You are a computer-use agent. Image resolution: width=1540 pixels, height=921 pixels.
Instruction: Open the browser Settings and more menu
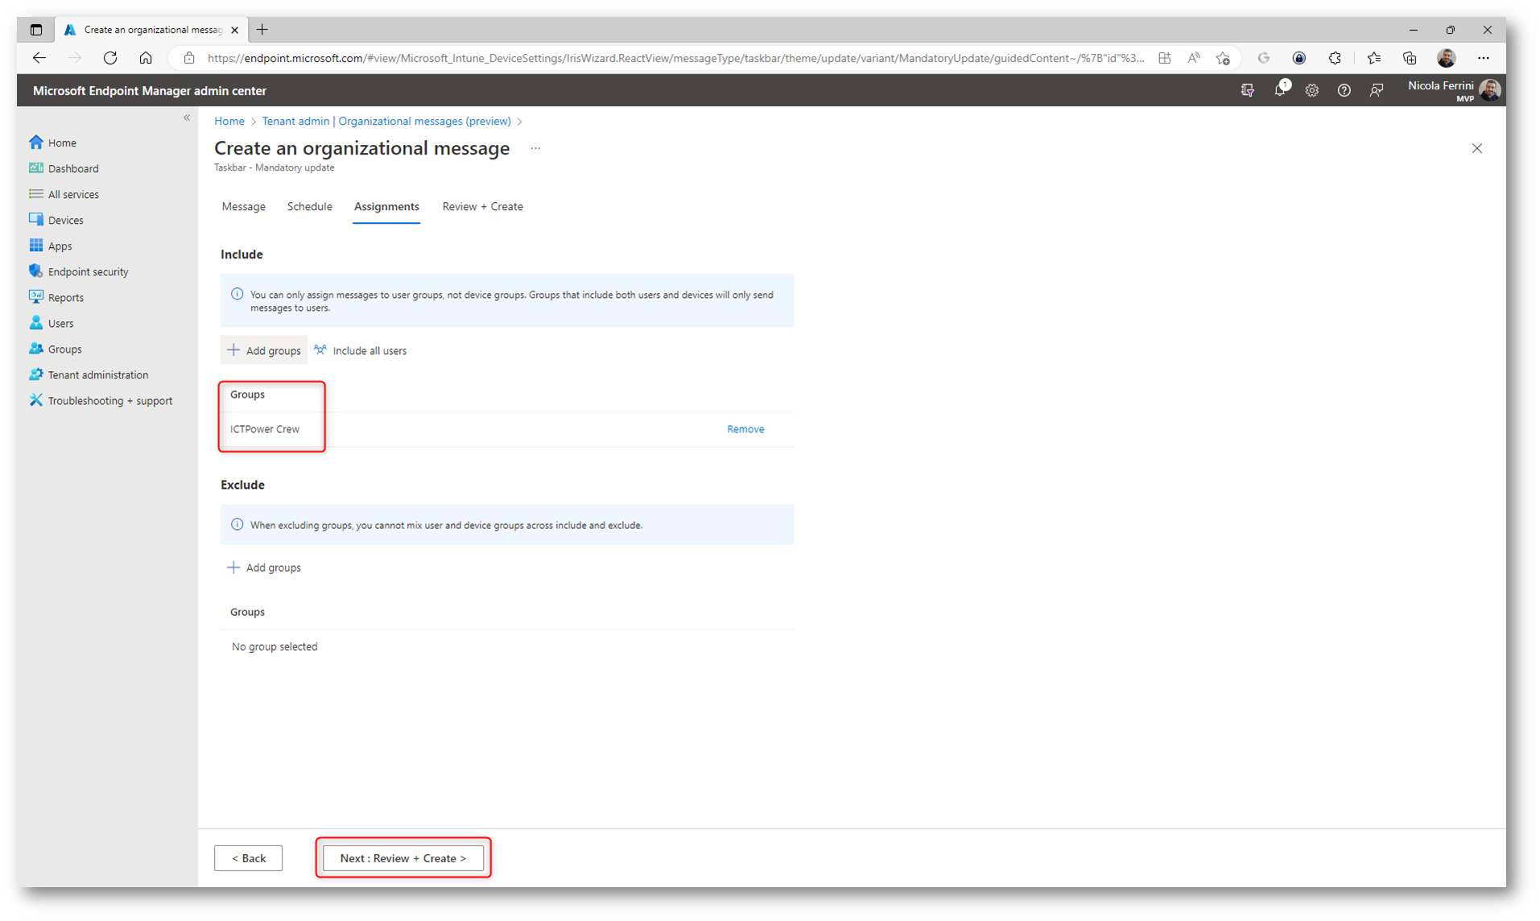(1483, 58)
